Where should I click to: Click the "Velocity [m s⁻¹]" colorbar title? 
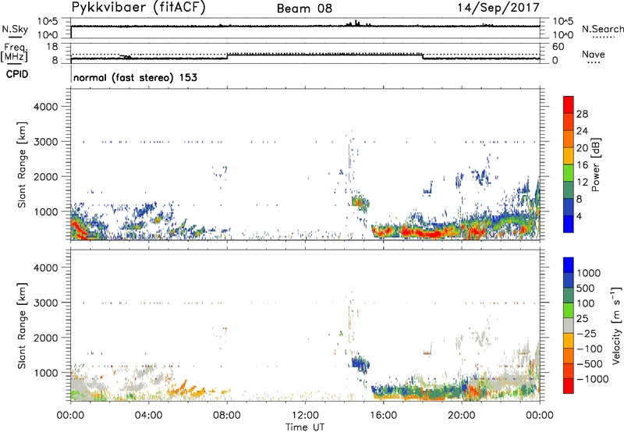[616, 325]
